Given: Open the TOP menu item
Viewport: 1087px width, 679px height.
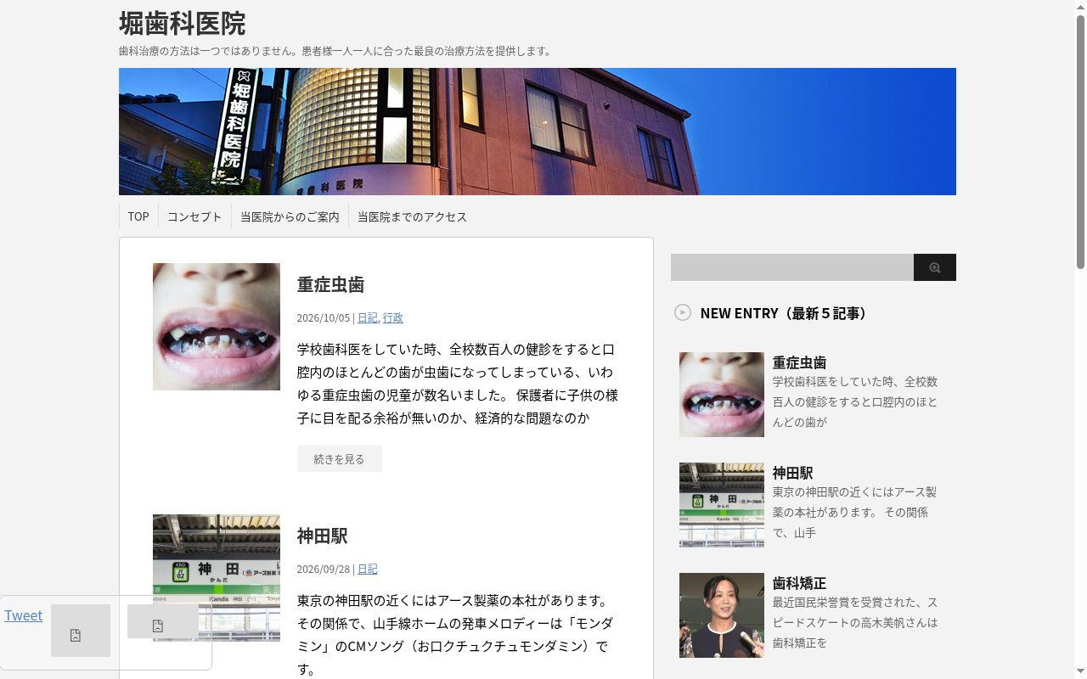Looking at the screenshot, I should click(x=138, y=216).
